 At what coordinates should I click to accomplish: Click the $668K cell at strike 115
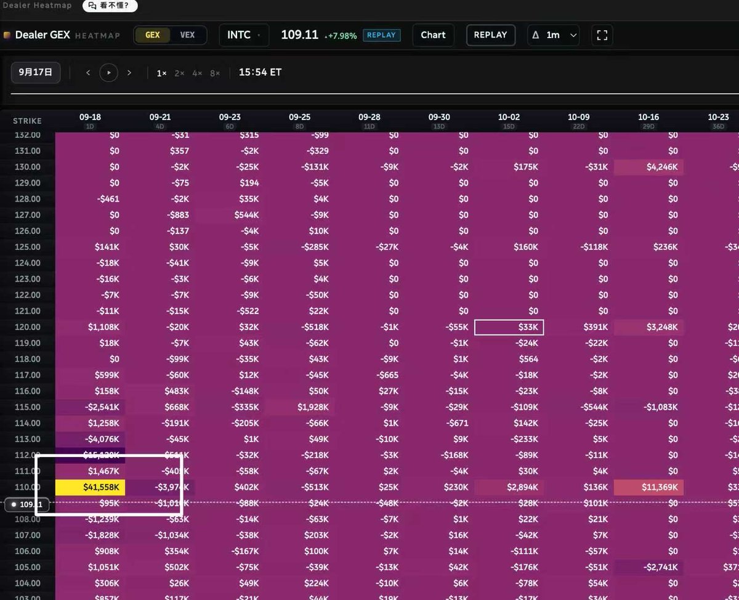160,407
